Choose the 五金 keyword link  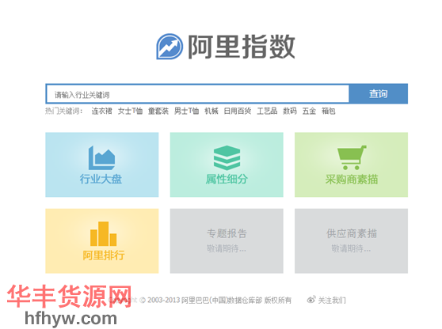click(x=309, y=112)
